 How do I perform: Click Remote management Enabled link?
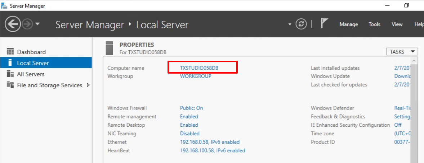coord(189,116)
